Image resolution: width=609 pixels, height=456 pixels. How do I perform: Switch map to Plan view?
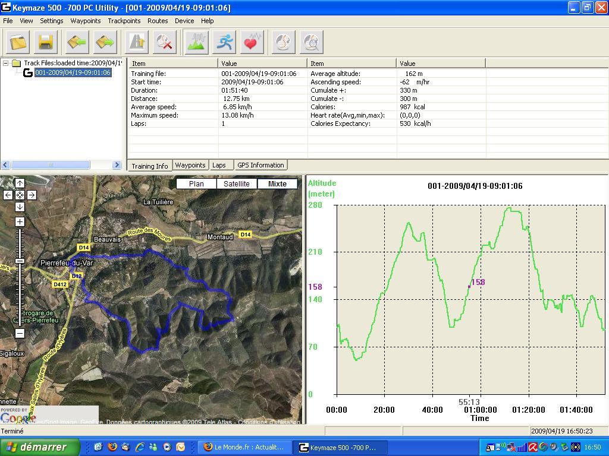click(196, 184)
